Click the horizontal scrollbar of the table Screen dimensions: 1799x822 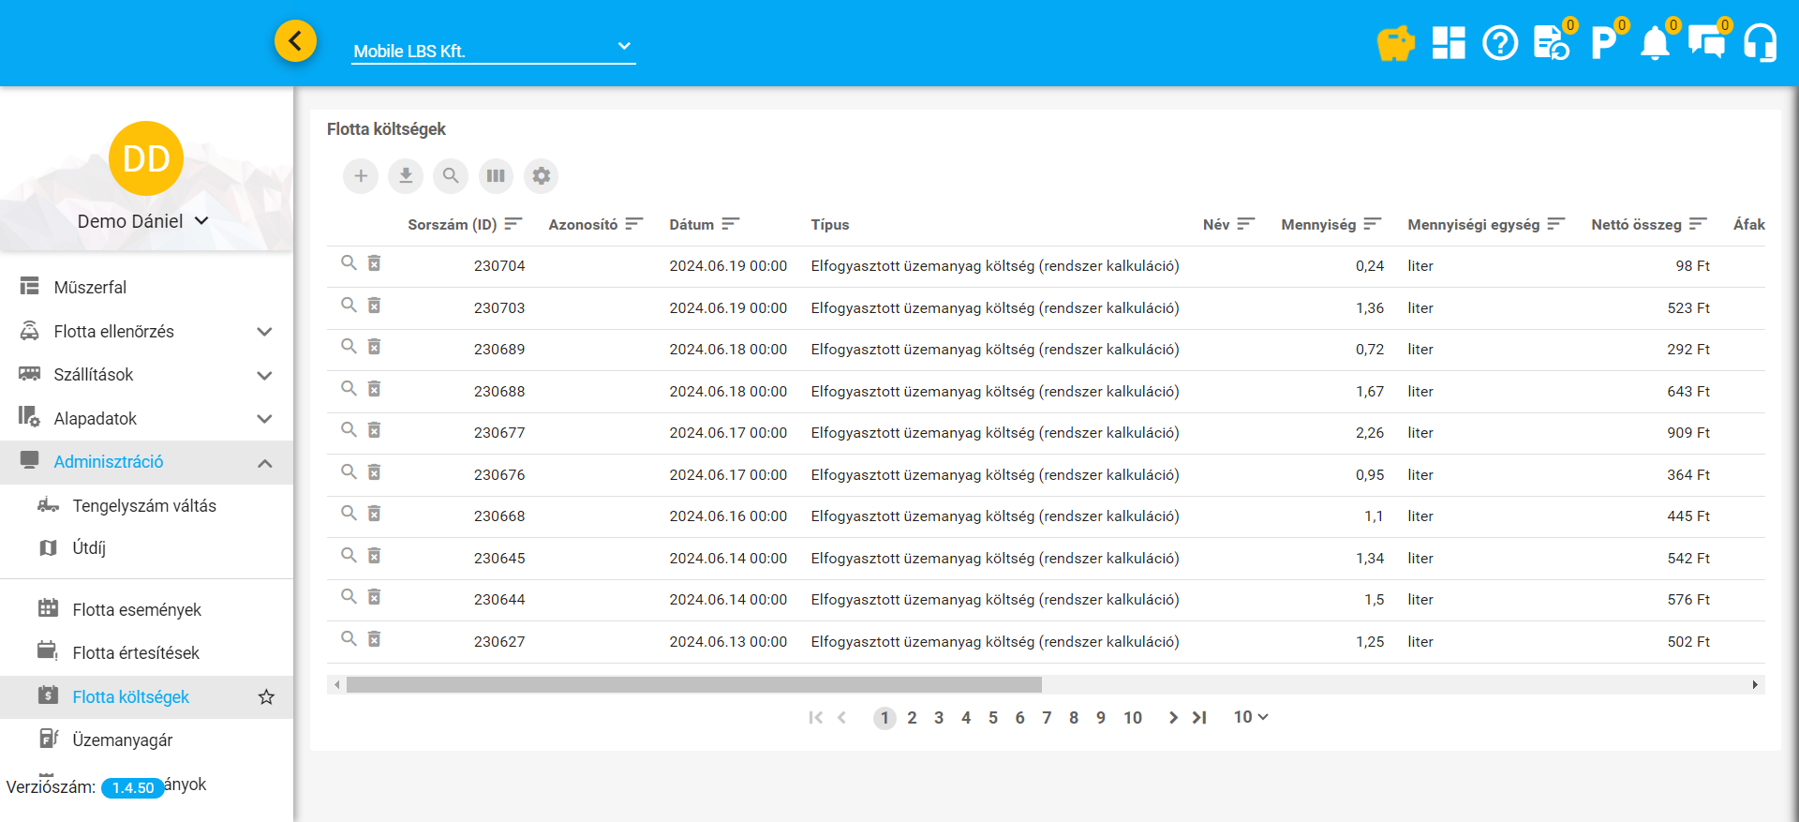tap(693, 685)
